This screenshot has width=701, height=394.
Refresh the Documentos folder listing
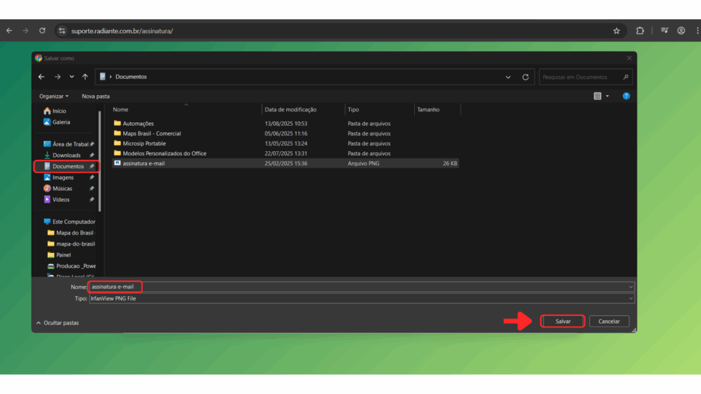[x=525, y=77]
